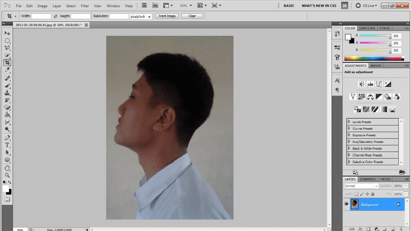411x231 pixels.
Task: Click the Front Image button
Action: point(167,16)
